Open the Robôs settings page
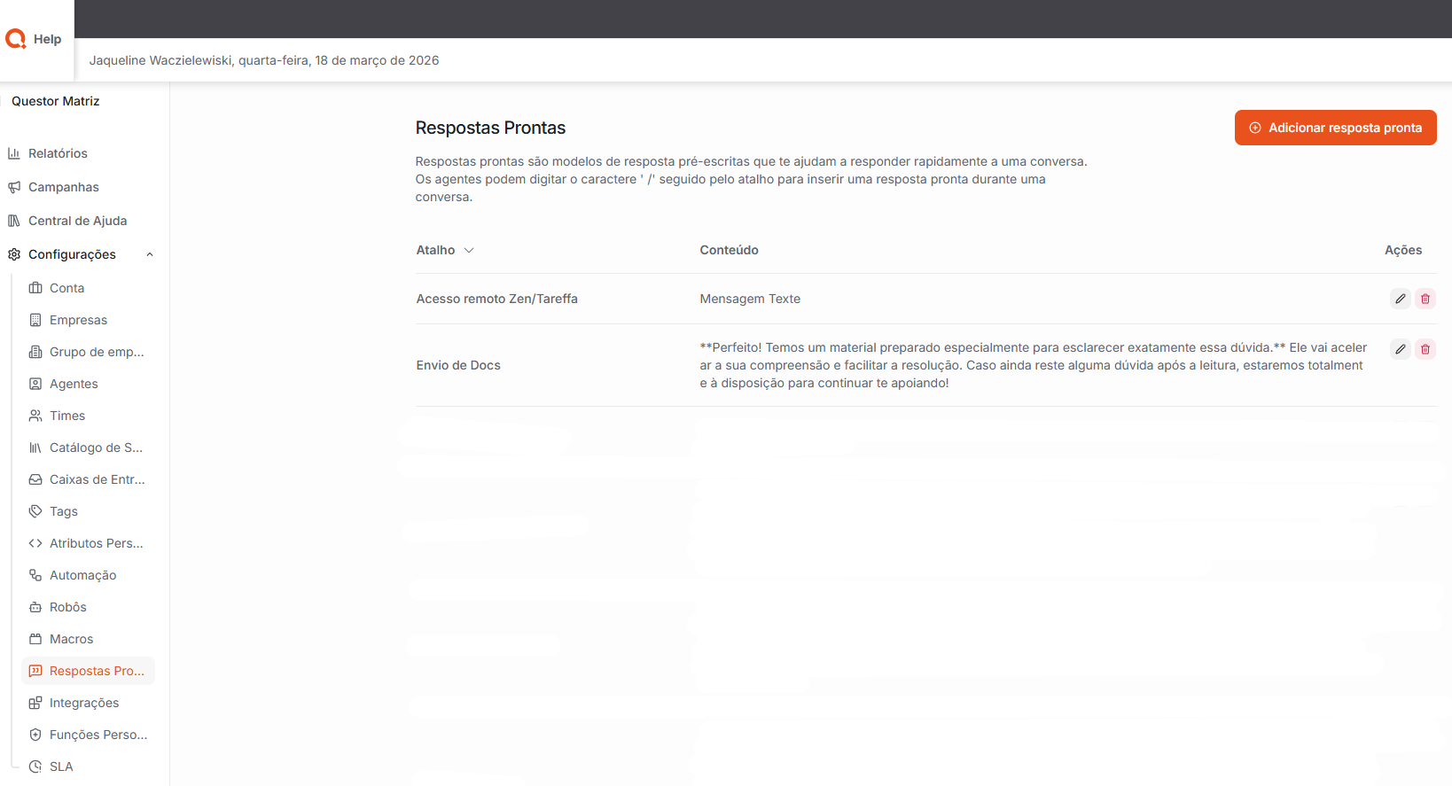Screen dimensions: 1452x786 67,607
